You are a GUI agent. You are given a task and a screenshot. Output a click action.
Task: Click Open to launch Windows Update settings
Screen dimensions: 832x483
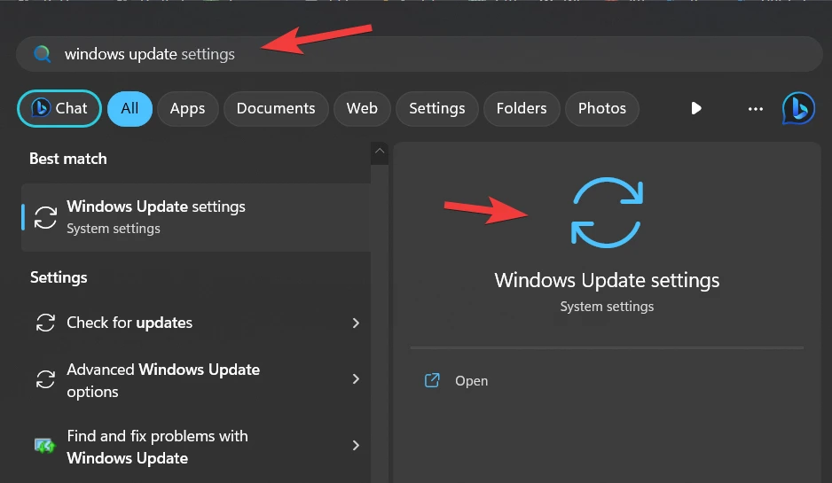[471, 381]
